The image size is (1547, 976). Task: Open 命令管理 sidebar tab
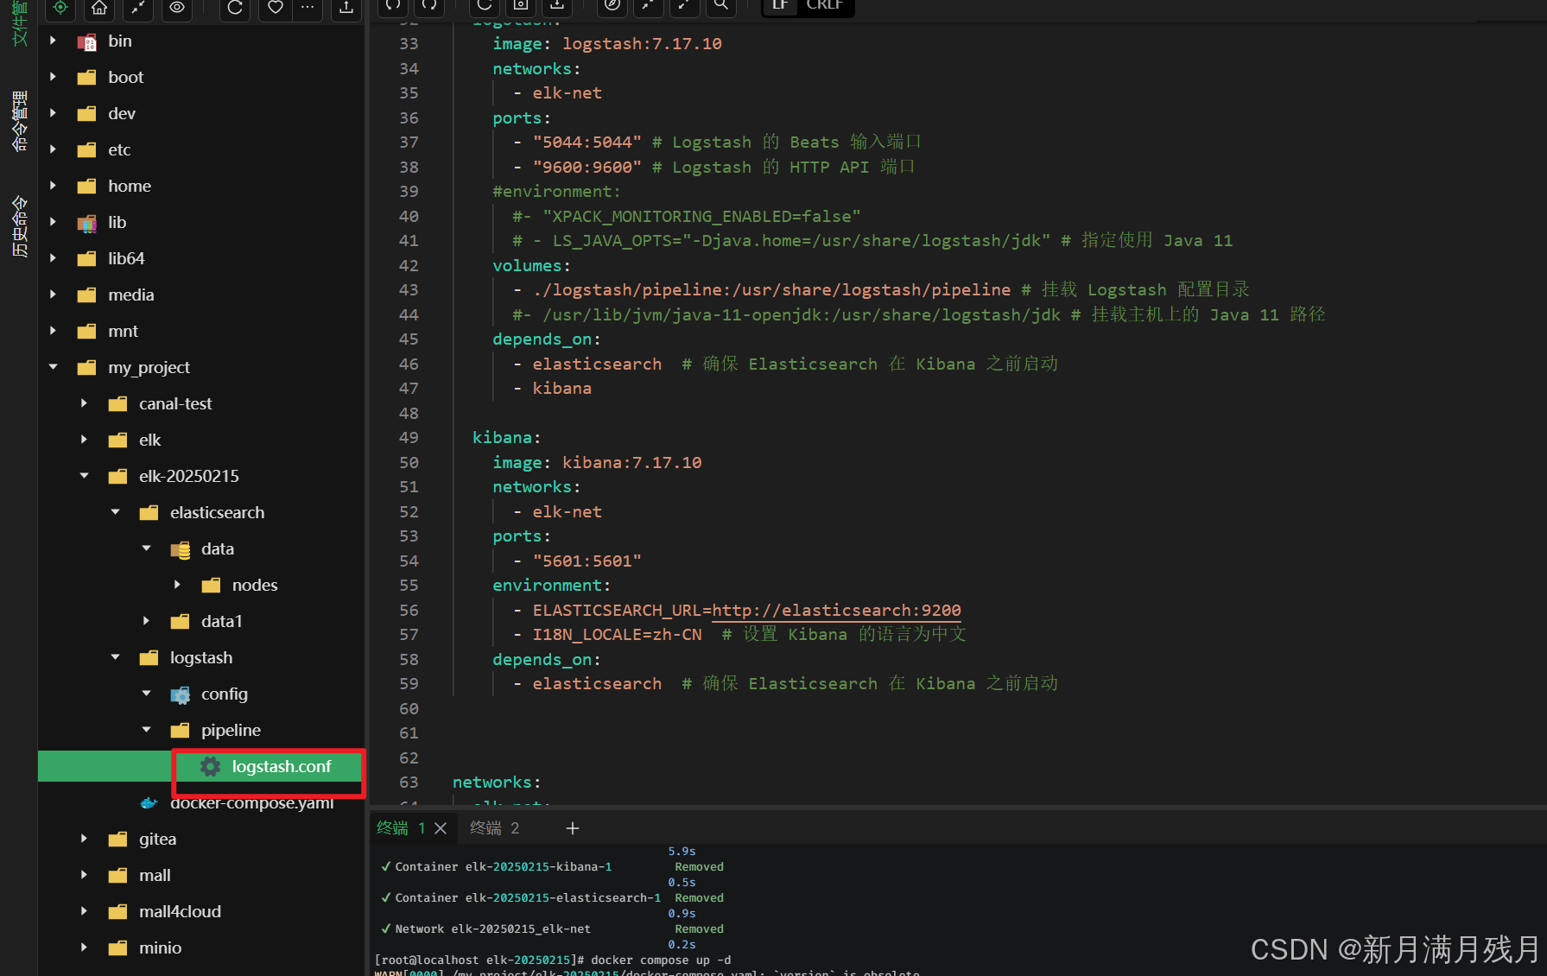coord(19,121)
